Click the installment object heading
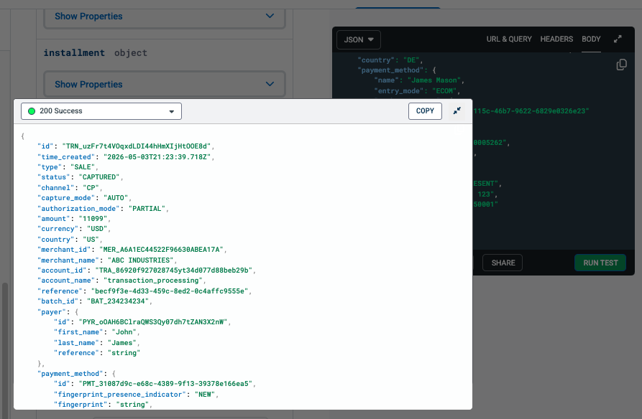The image size is (642, 419). click(x=96, y=52)
